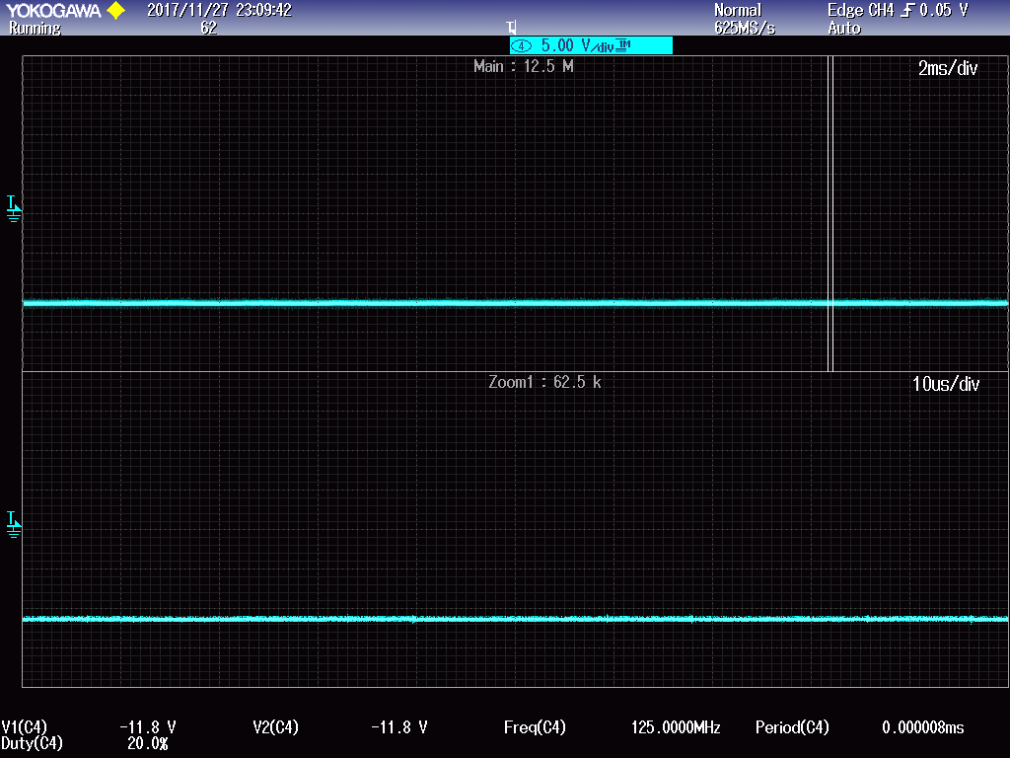Click the duty value 20.0%
The width and height of the screenshot is (1010, 758).
coord(148,743)
